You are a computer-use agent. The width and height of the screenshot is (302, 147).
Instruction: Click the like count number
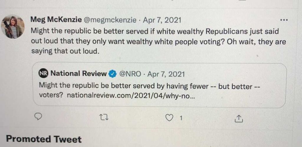(x=181, y=118)
